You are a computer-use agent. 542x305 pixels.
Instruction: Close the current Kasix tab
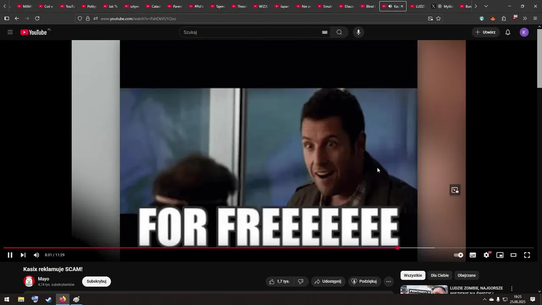pyautogui.click(x=402, y=6)
